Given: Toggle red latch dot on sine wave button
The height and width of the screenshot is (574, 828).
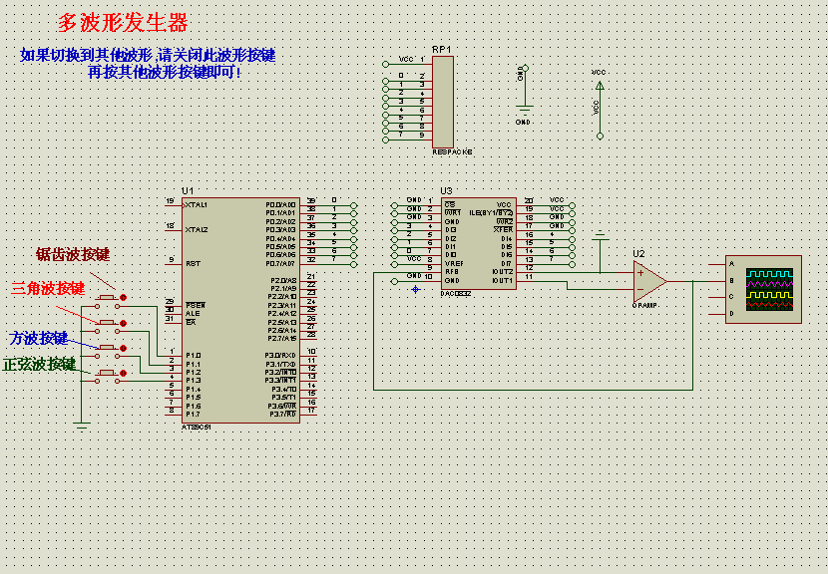Looking at the screenshot, I should 123,373.
